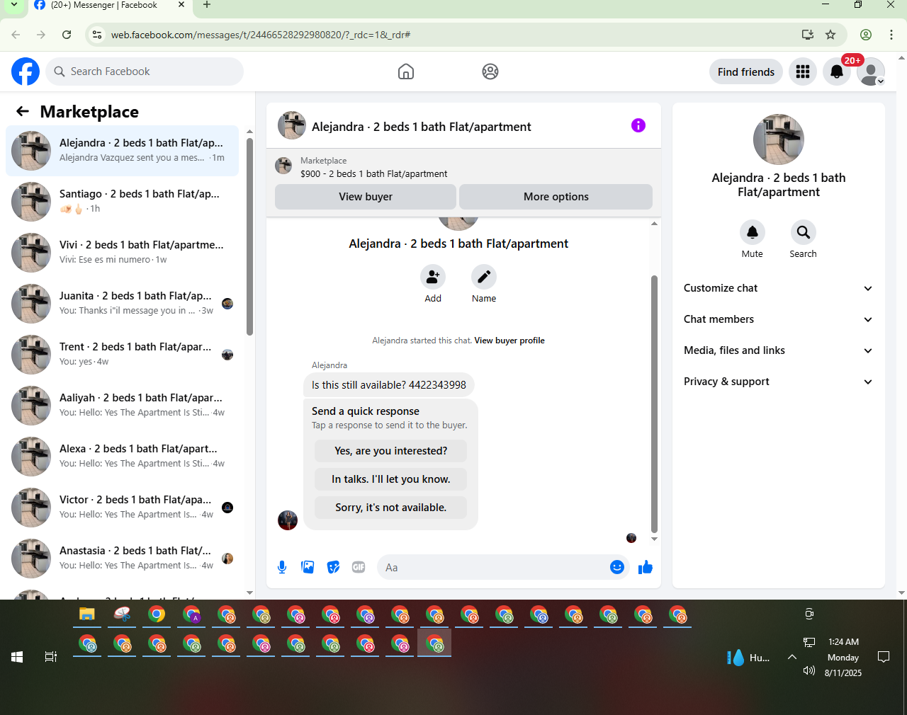Open the notifications bell icon

pyautogui.click(x=837, y=71)
